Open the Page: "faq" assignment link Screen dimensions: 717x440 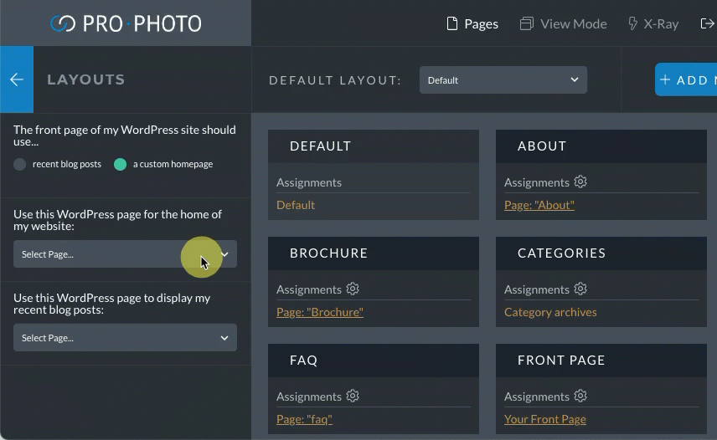[304, 419]
